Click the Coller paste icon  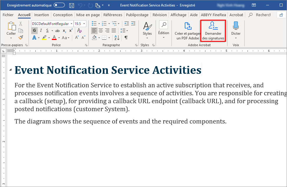pos(11,26)
